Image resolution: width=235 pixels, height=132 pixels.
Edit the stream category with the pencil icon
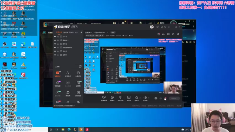coord(103,35)
